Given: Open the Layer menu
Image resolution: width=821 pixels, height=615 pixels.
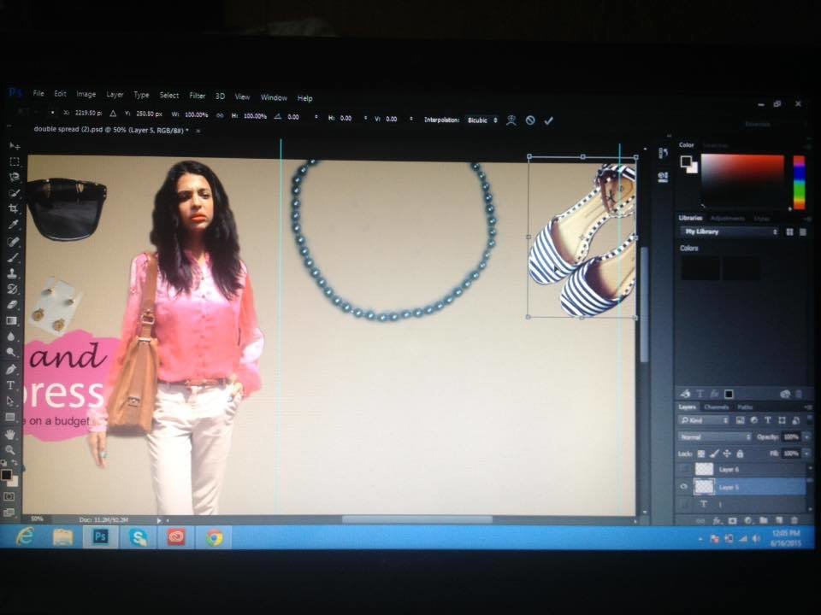Looking at the screenshot, I should coord(115,95).
